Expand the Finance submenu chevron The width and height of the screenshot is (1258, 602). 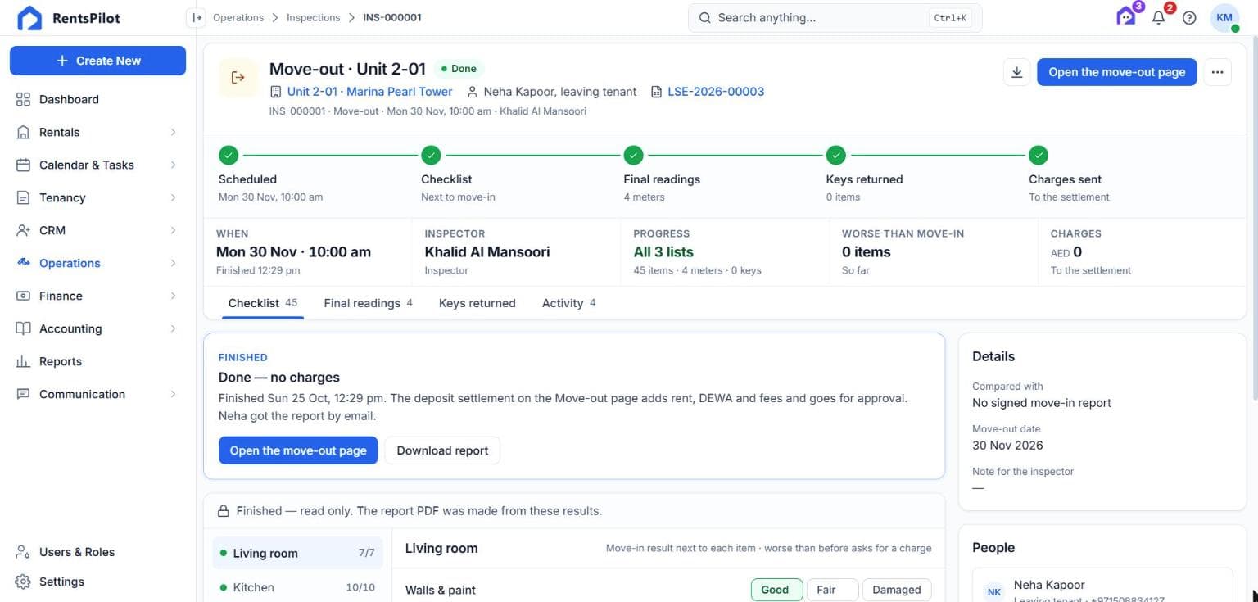point(173,296)
